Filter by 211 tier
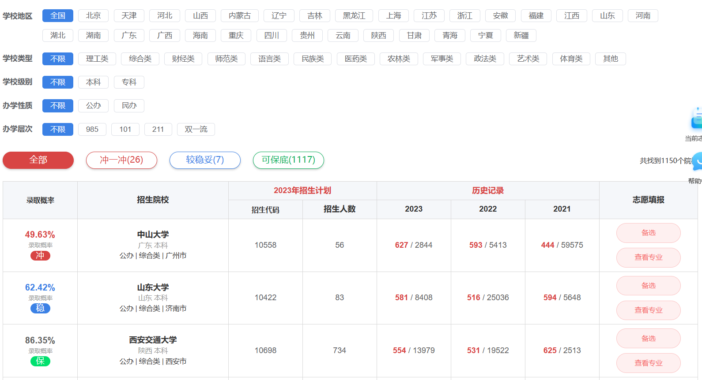The width and height of the screenshot is (702, 380). [158, 129]
